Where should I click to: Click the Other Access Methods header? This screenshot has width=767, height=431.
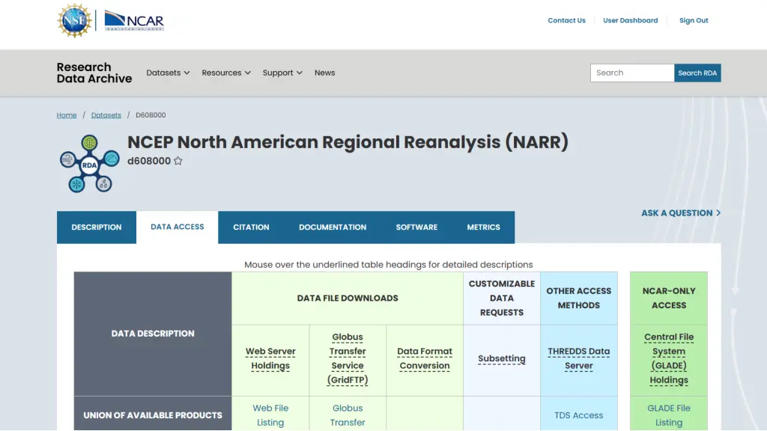[x=579, y=298]
